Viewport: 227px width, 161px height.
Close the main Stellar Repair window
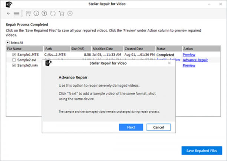[220, 4]
